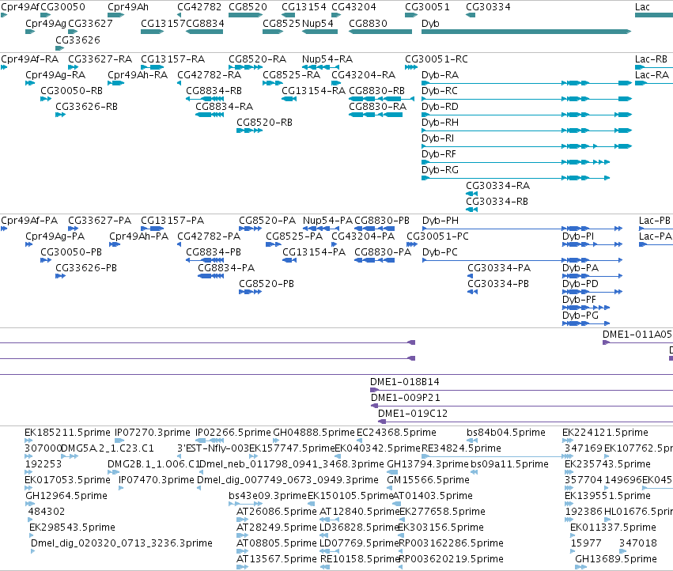Select the CG30051-RC transcript label
This screenshot has width=673, height=571.
437,59
